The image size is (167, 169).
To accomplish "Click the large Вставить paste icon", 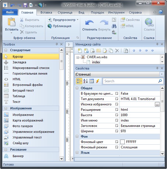I will point(12,22).
